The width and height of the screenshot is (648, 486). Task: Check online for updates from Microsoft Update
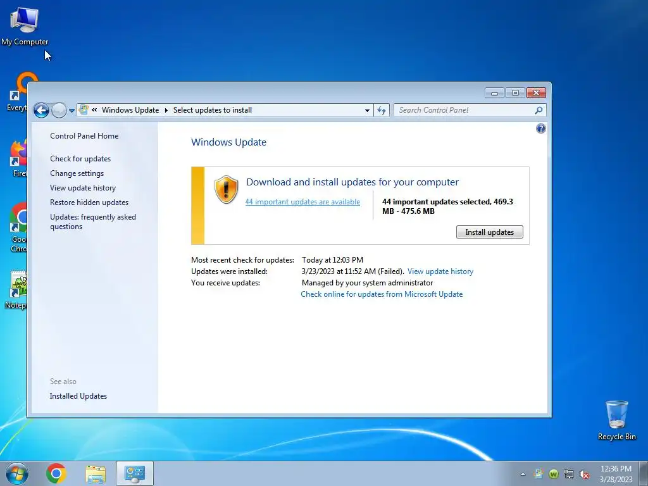pos(382,294)
